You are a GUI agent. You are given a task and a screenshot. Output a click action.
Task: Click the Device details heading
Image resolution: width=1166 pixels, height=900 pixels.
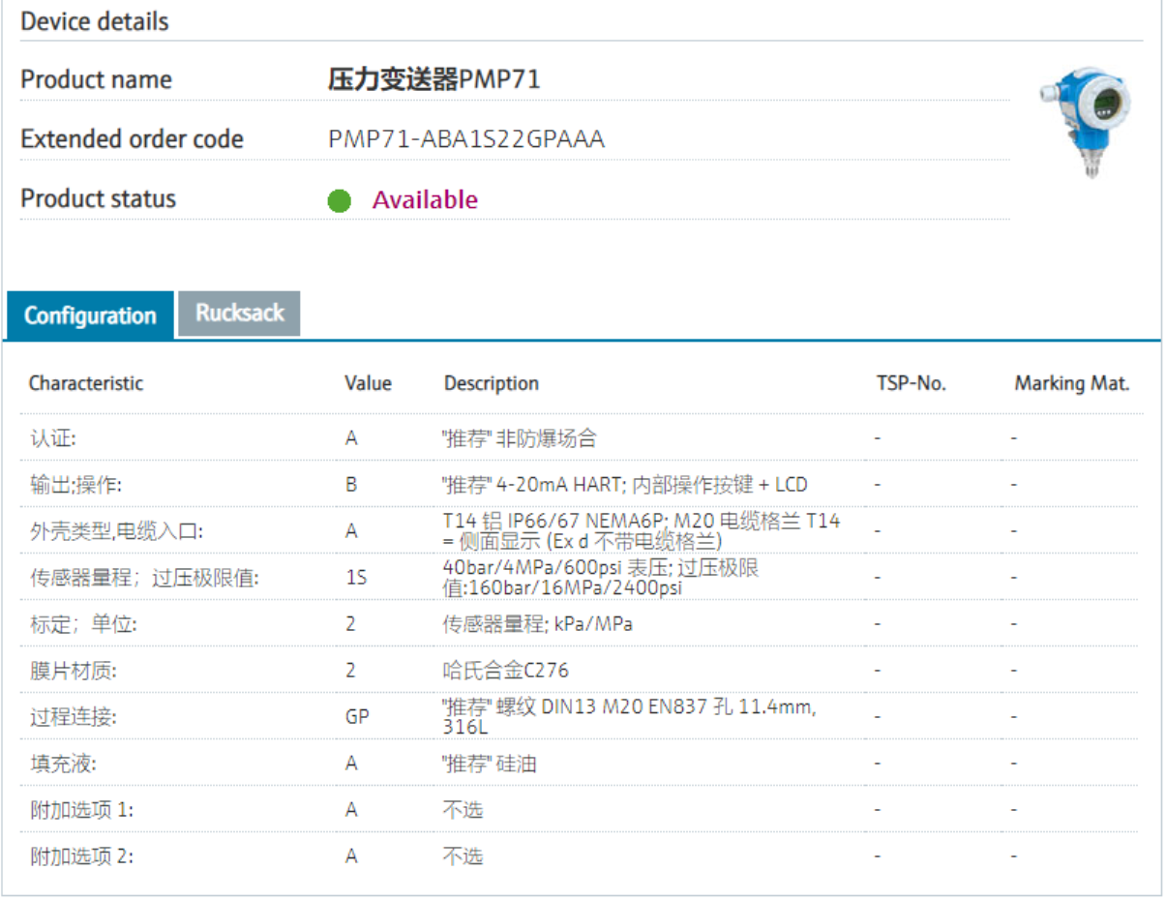click(95, 21)
